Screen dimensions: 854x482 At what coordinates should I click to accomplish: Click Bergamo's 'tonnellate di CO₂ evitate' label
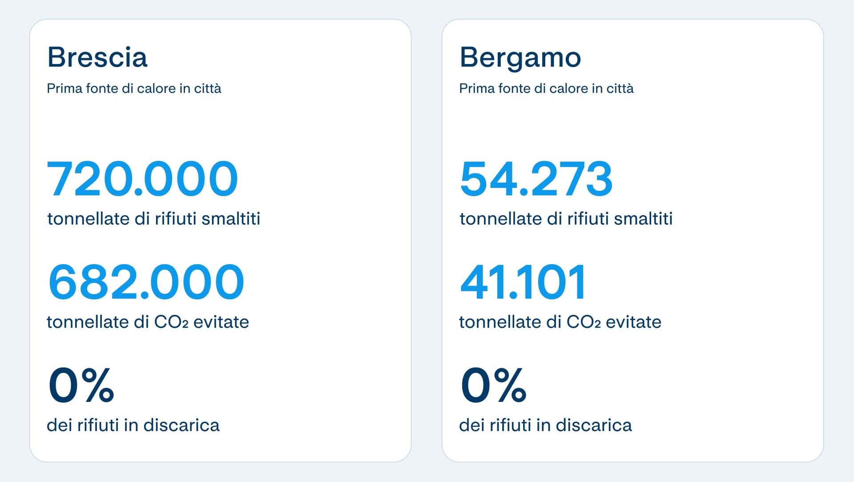click(560, 322)
